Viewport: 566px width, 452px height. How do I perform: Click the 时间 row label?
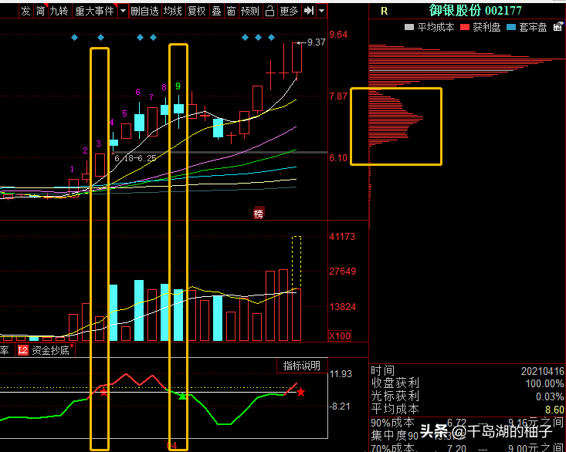pos(383,371)
